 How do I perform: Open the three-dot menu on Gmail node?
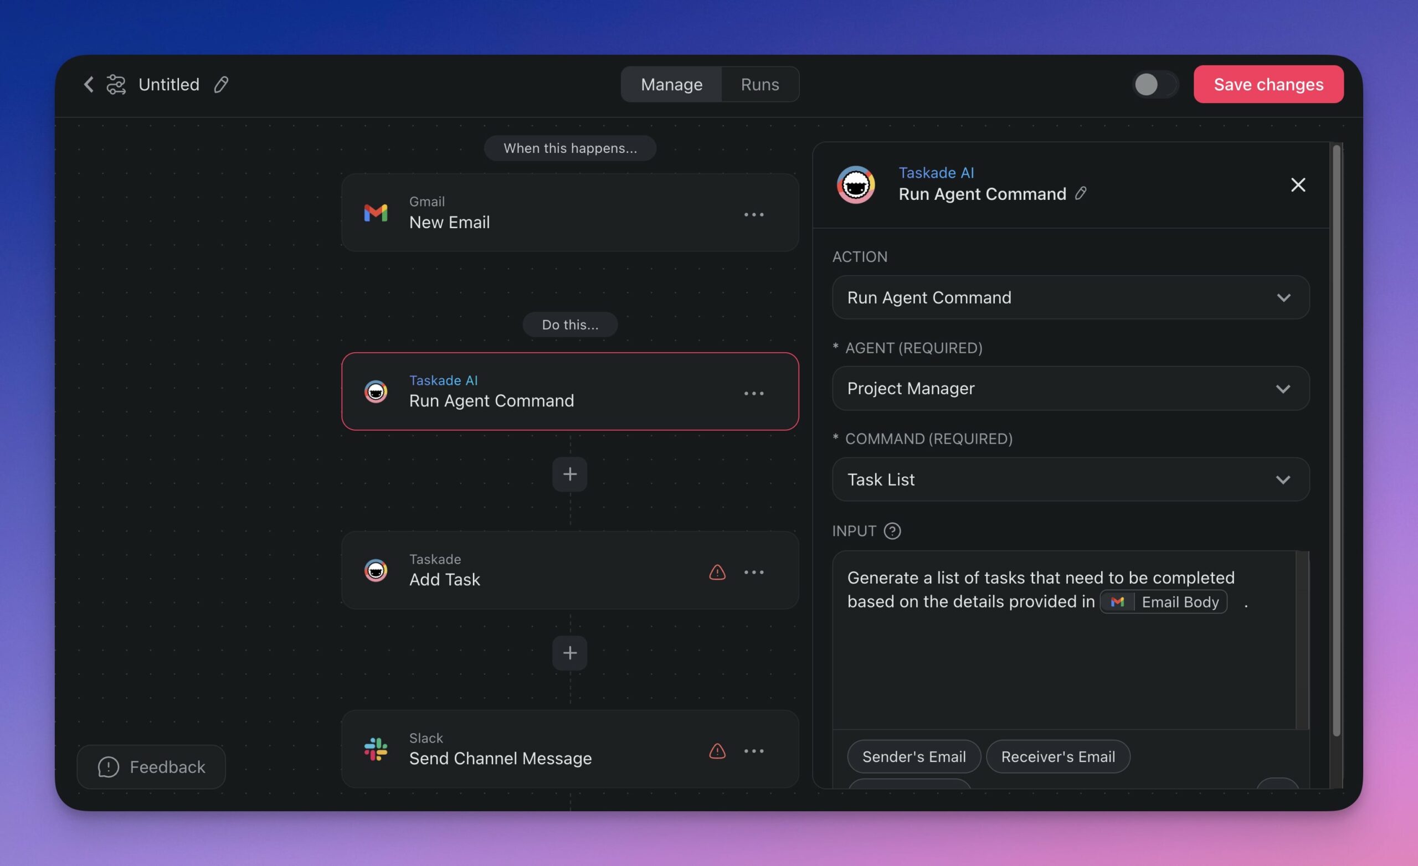(x=754, y=214)
